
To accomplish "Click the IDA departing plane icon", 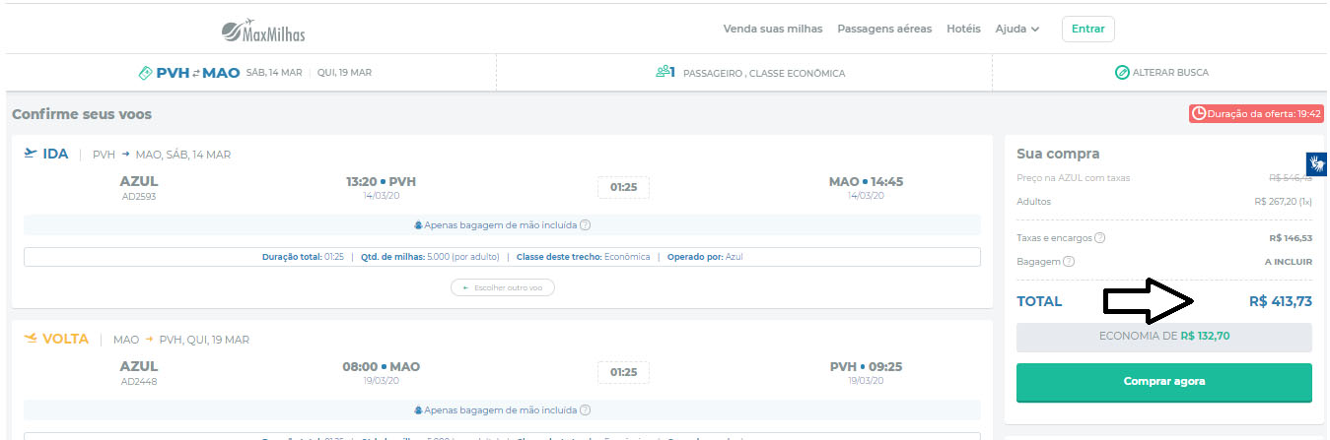I will coord(31,154).
